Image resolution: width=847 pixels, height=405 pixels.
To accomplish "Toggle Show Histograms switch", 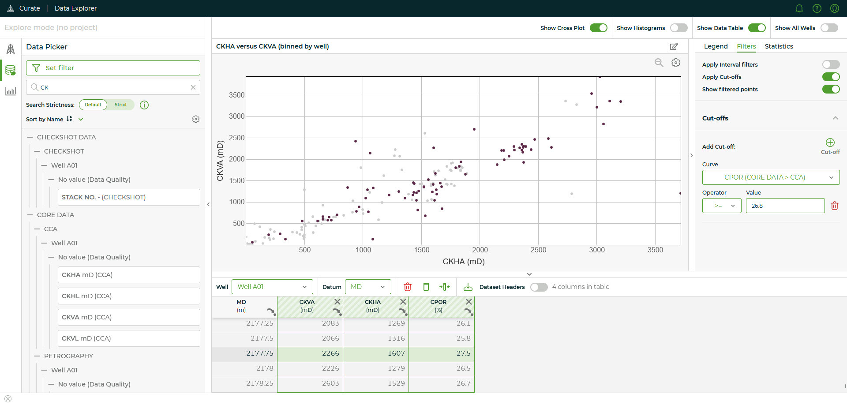I will click(x=678, y=28).
